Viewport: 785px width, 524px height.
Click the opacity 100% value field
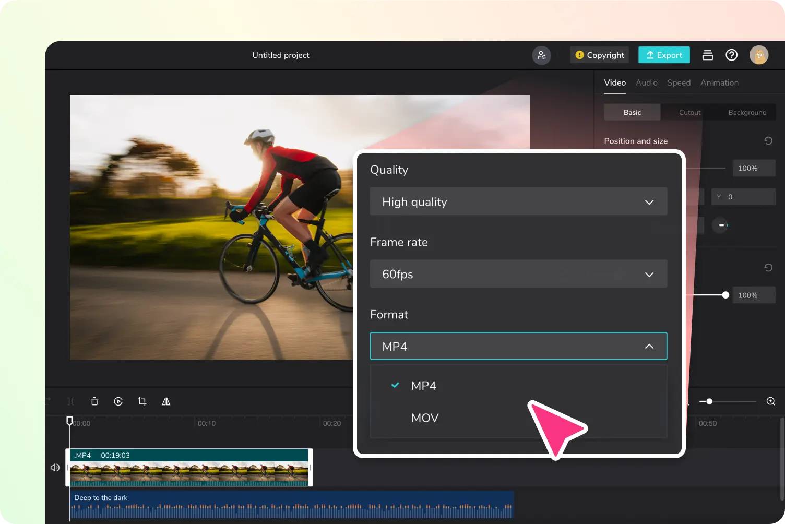(x=754, y=295)
